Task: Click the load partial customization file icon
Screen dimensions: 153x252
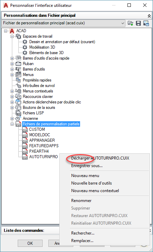Action: (x=131, y=23)
